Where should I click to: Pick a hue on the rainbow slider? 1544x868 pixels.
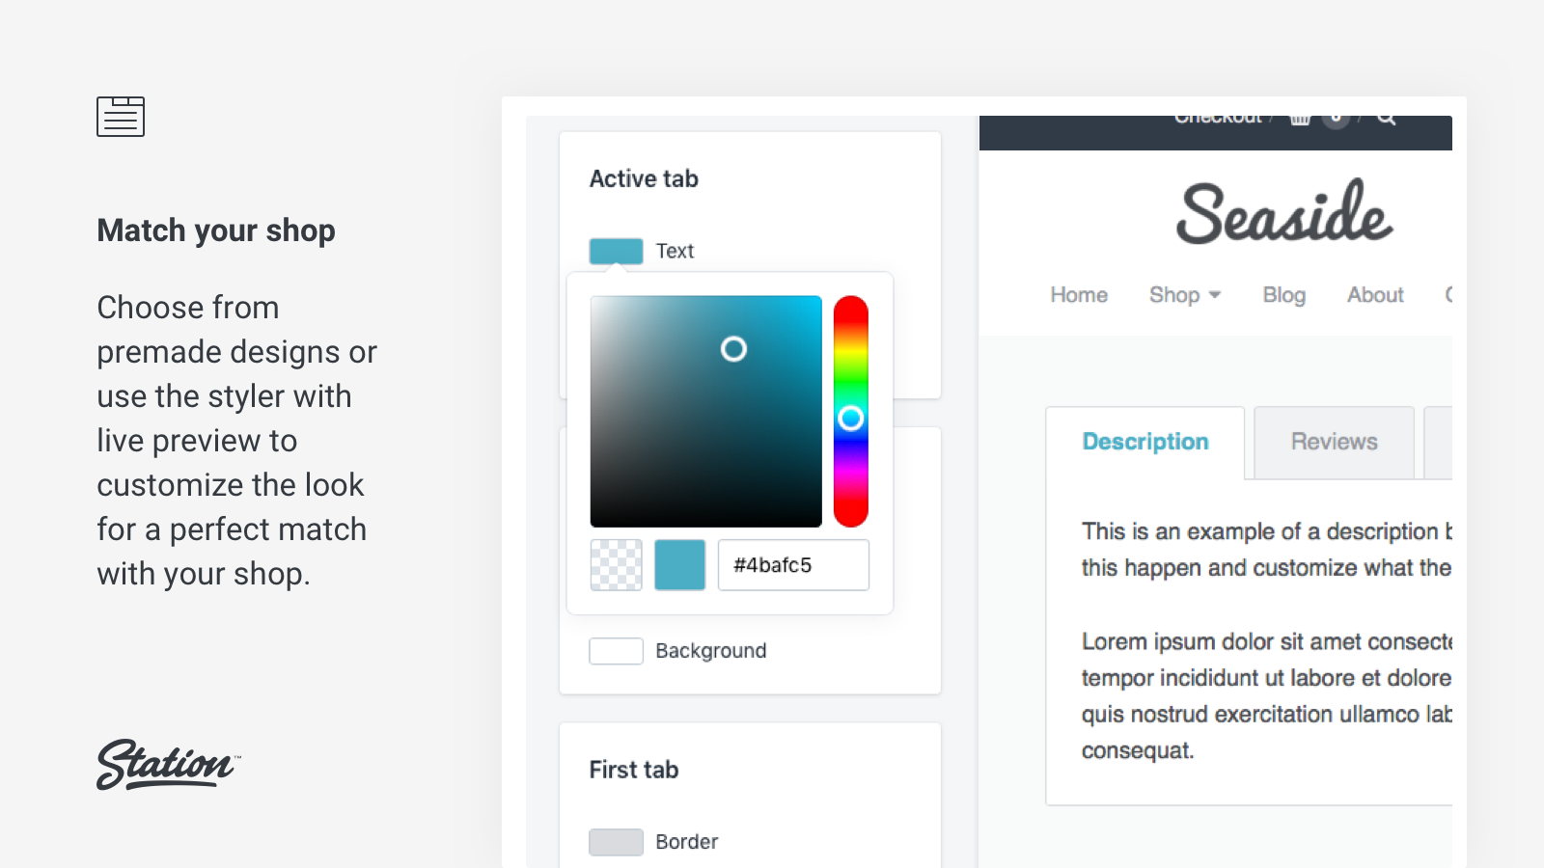tap(850, 418)
